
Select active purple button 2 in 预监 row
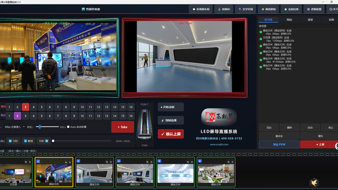point(18,116)
